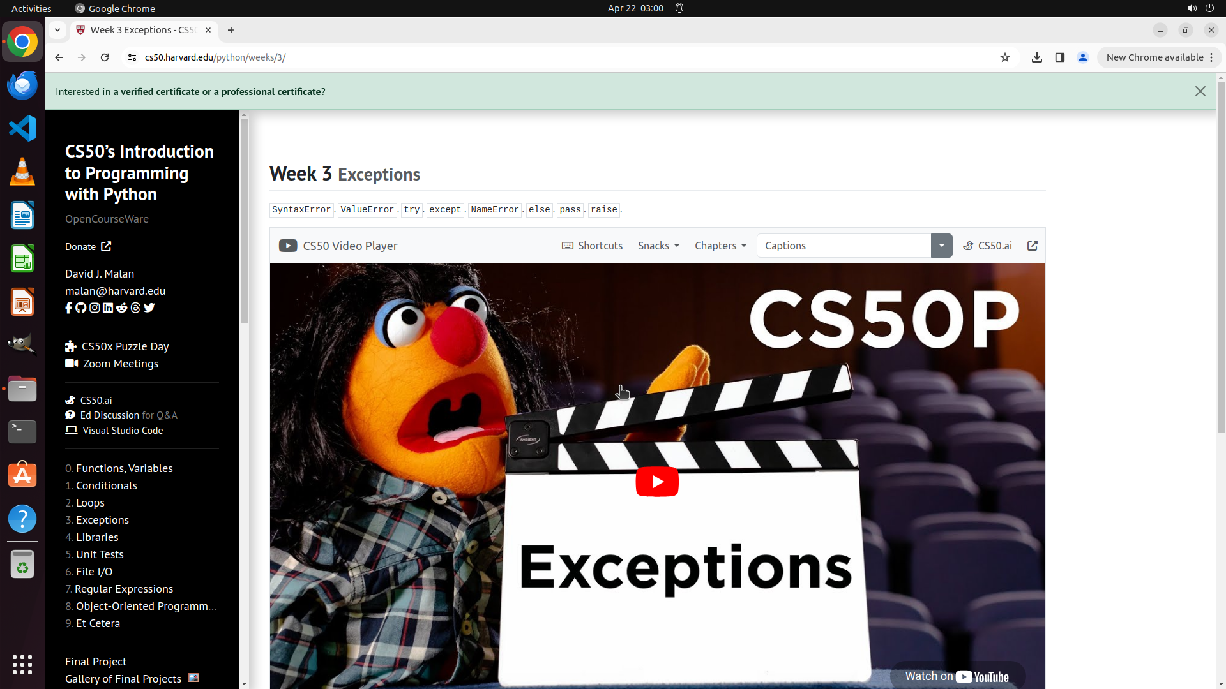Open video player in new window icon

1032,246
